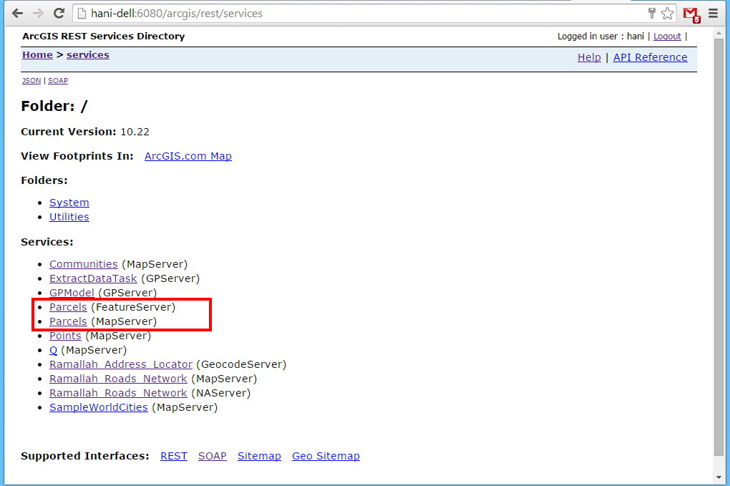This screenshot has width=730, height=486.
Task: Open the ExtractDataTask GPServer service
Action: [93, 278]
